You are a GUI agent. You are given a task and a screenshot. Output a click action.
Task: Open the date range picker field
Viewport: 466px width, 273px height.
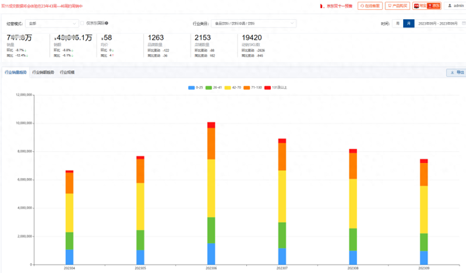point(437,23)
